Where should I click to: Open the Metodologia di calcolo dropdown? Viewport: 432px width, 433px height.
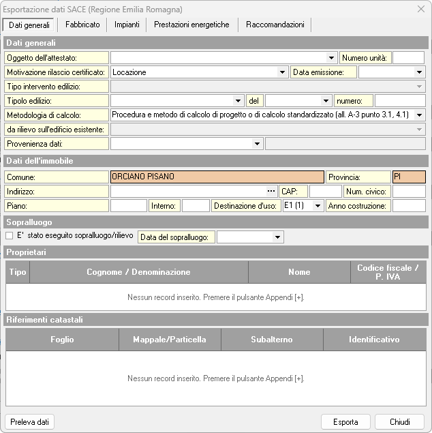pos(418,115)
